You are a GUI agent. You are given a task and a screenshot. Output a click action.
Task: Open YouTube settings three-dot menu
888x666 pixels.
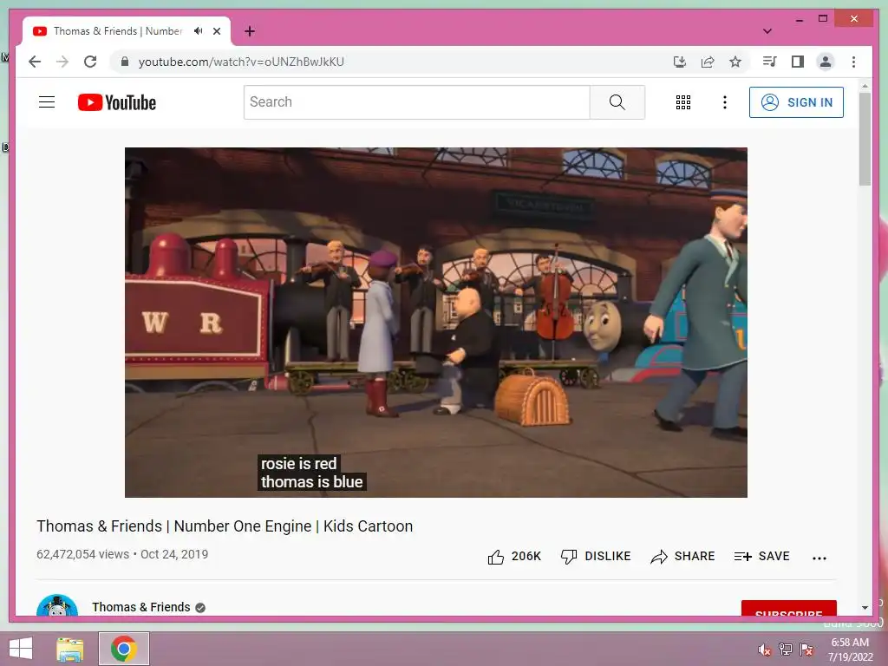[x=724, y=102]
